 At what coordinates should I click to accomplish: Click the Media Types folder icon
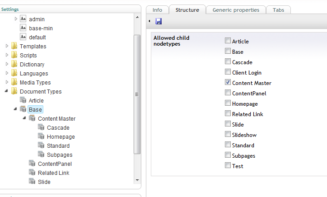(14, 82)
